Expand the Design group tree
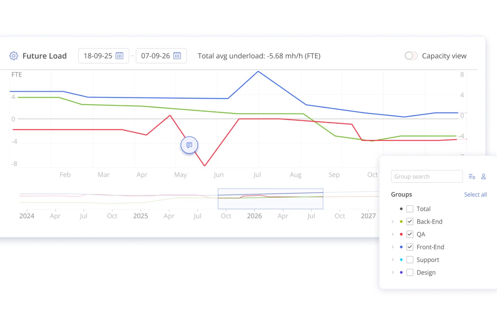 (393, 272)
